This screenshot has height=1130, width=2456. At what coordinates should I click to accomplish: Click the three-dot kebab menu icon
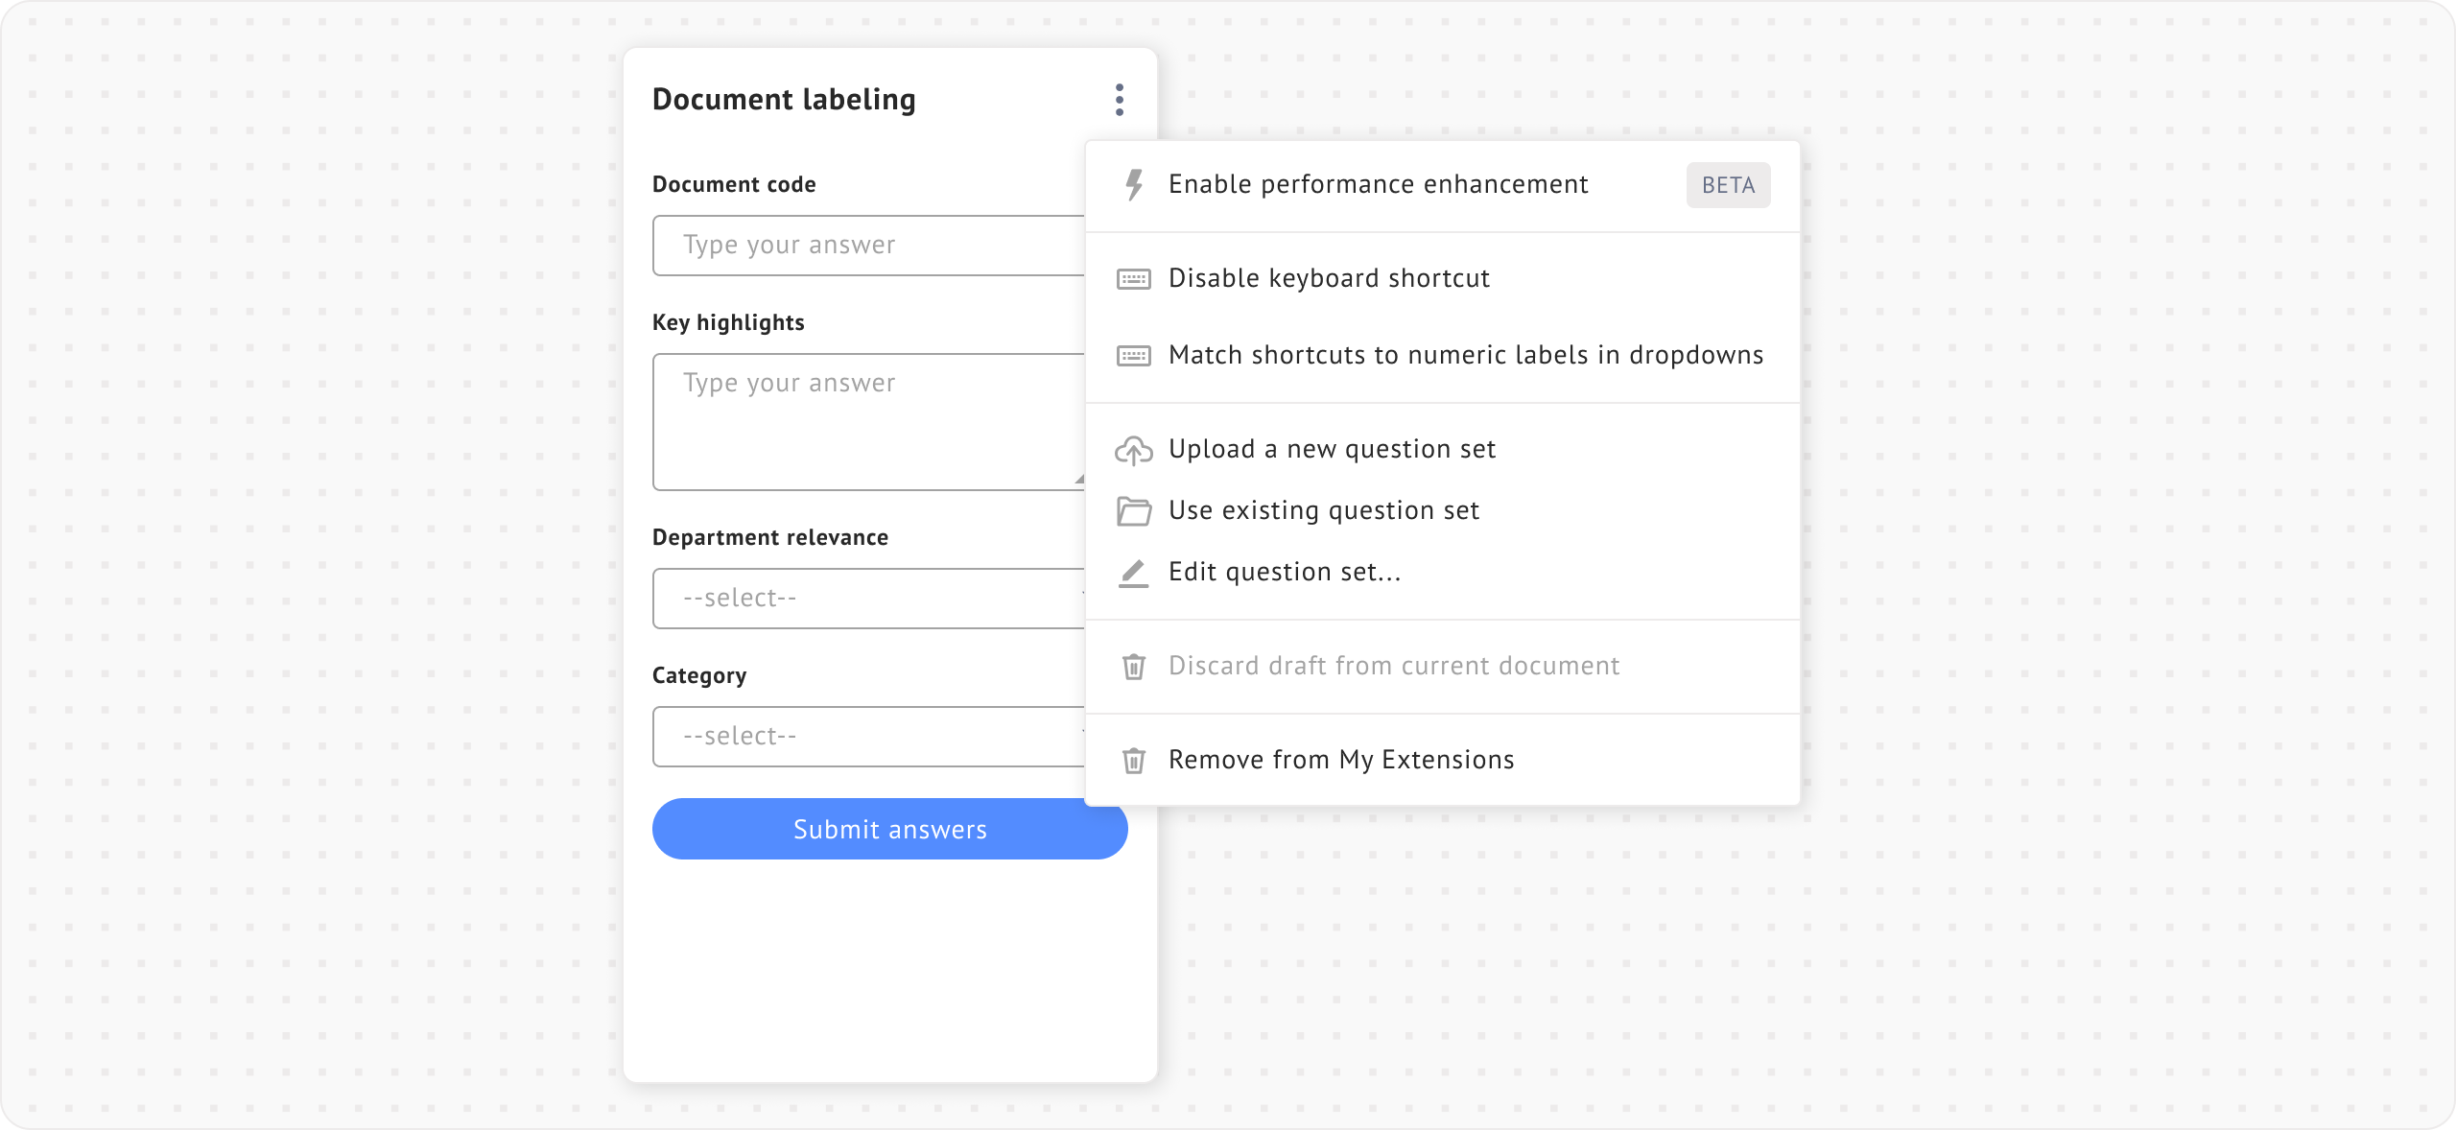(x=1119, y=100)
